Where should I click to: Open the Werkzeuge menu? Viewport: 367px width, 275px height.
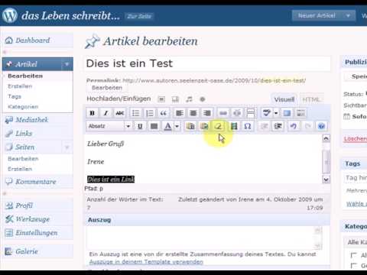[33, 219]
